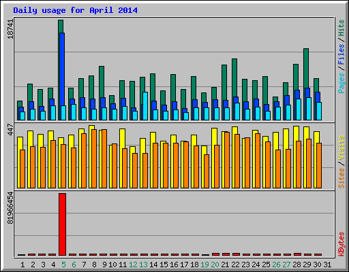
Task: Click the KBytes legend label
Action: pos(342,244)
